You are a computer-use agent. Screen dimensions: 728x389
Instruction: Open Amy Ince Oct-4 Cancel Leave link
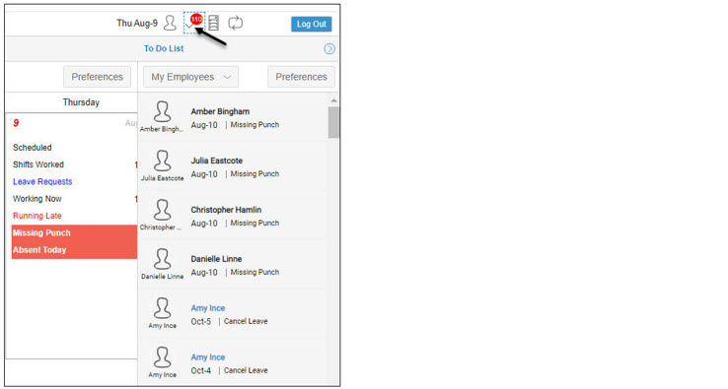(x=207, y=357)
